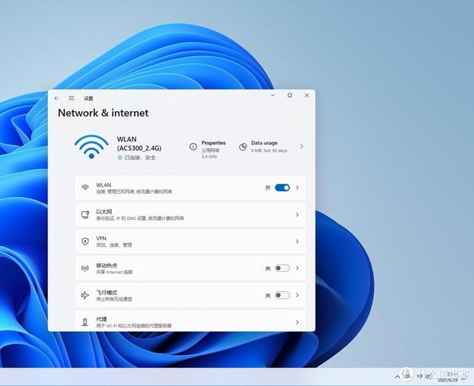Click the 关 label beside the hotspot toggle

click(x=267, y=268)
